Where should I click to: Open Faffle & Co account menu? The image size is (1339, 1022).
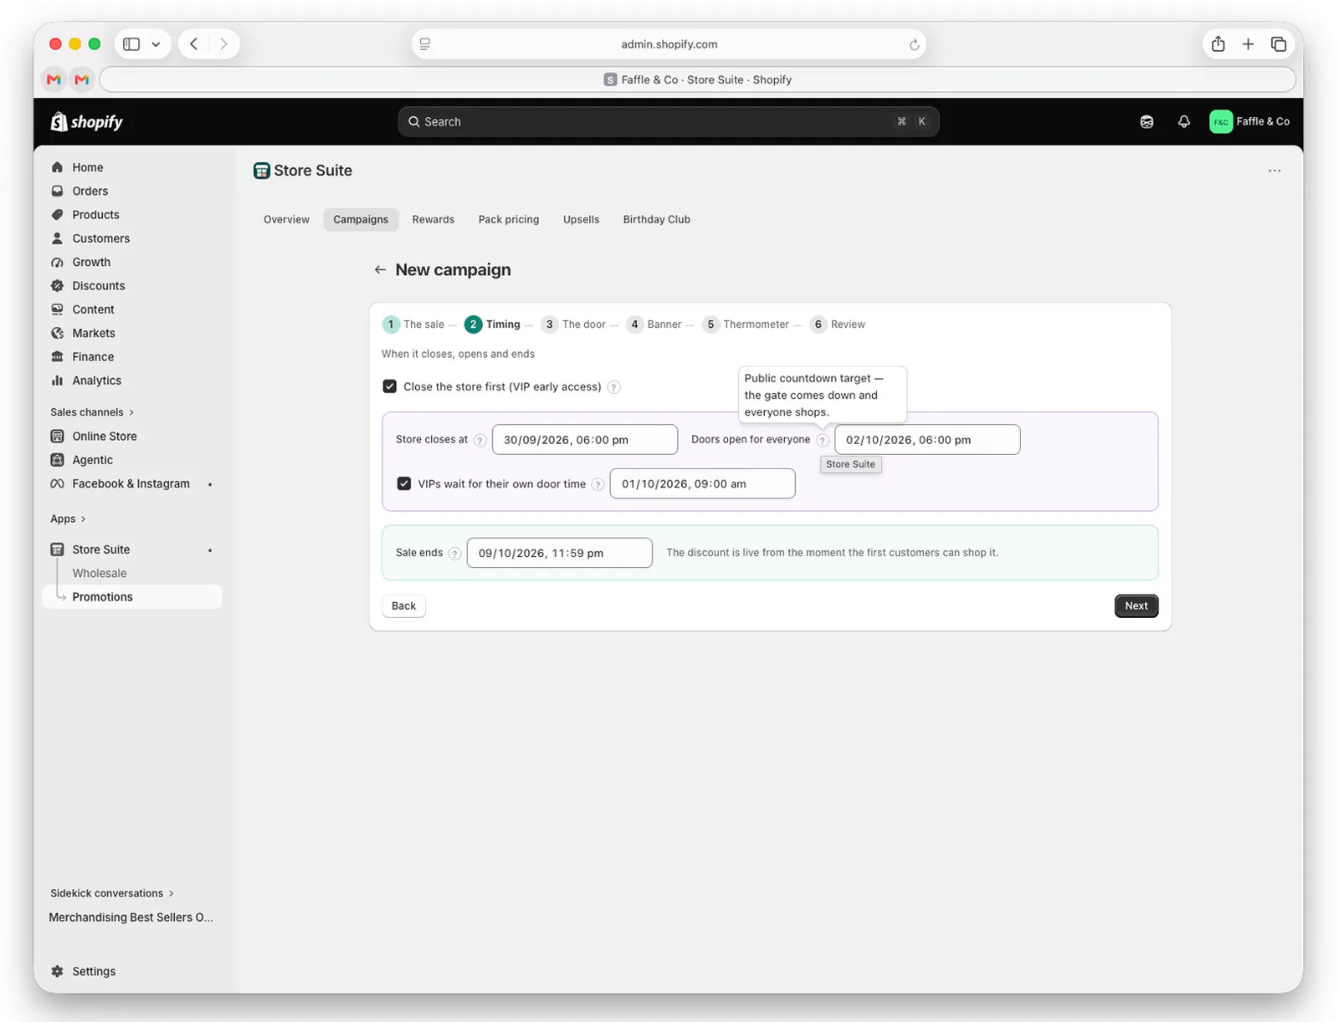click(x=1249, y=122)
